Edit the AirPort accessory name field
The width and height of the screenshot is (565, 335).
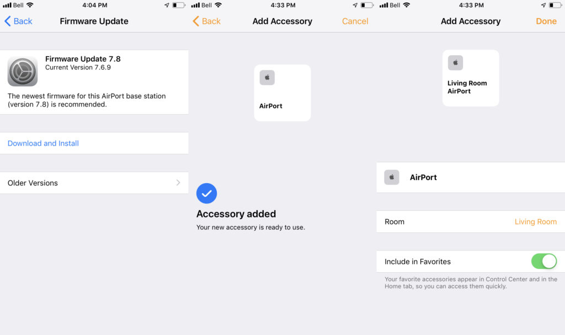[471, 177]
